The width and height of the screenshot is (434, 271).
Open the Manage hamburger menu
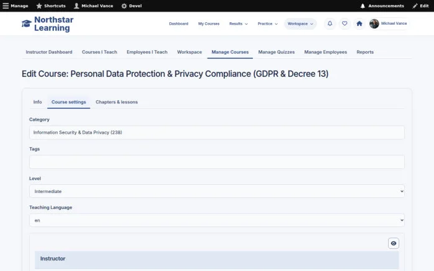point(15,6)
